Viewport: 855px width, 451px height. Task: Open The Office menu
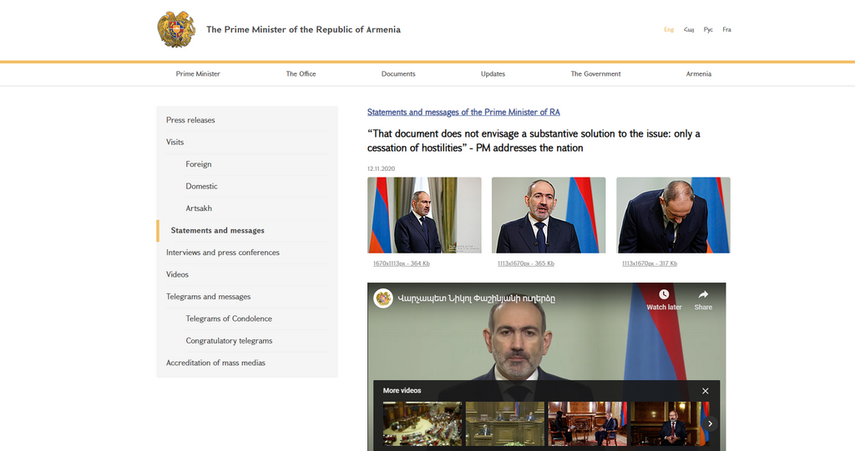301,74
